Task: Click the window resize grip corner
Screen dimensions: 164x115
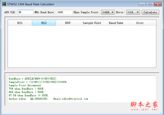Action: point(160,113)
